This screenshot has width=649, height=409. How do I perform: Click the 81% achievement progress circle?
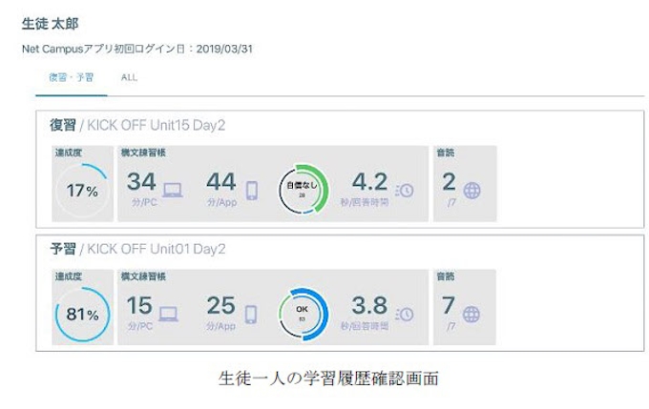[x=83, y=315]
